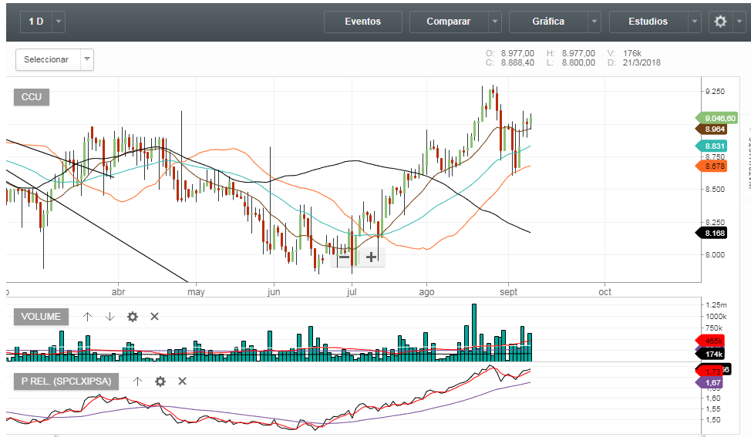
Task: Click the 1000k volume axis label
Action: [716, 317]
